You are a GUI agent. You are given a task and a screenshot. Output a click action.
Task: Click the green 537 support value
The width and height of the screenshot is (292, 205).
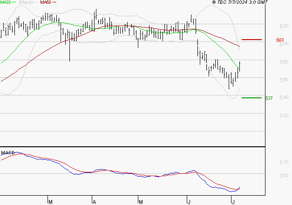coord(269,98)
